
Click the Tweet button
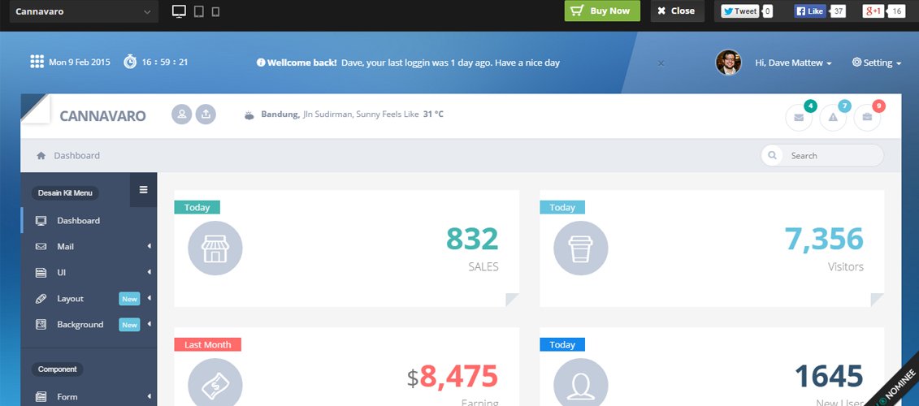click(x=740, y=11)
